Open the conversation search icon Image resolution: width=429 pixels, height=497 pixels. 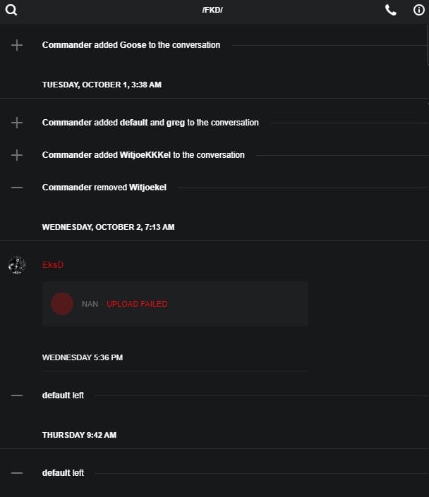(x=11, y=10)
